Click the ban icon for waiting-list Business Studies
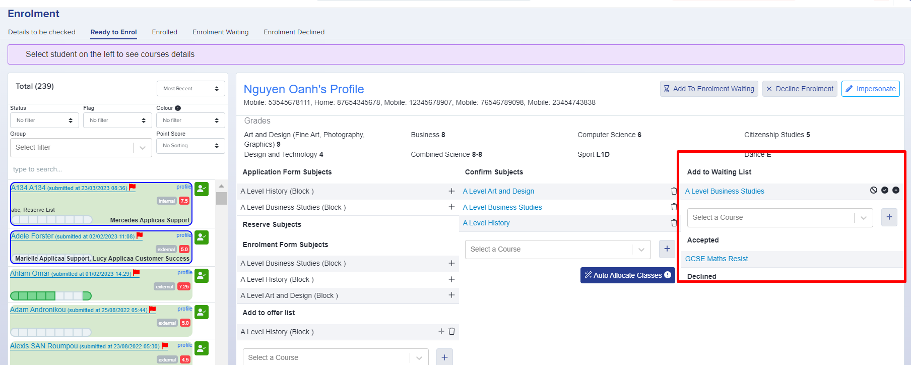This screenshot has width=911, height=365. [x=874, y=190]
